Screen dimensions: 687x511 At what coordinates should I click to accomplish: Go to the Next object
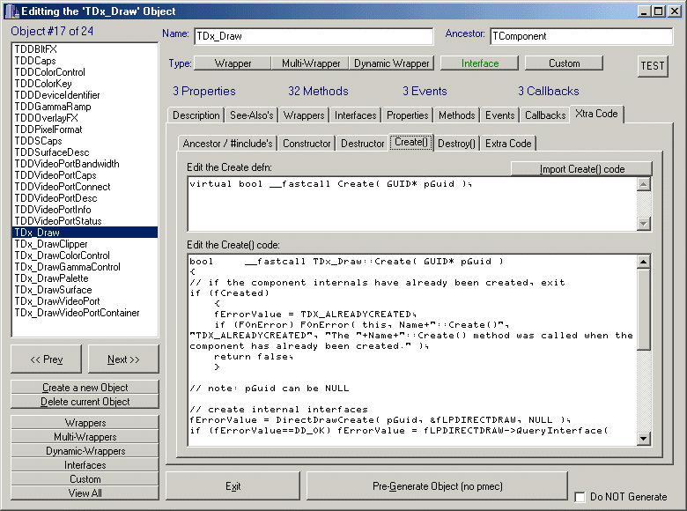coord(123,359)
